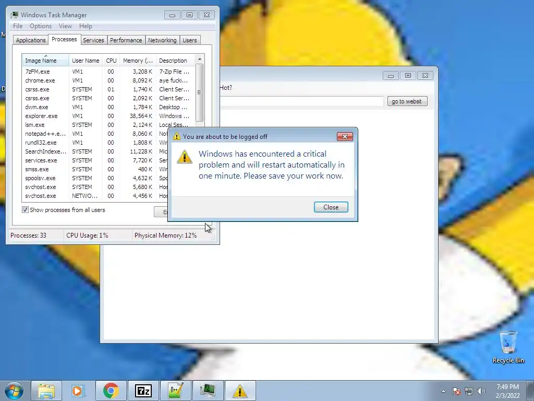Click the Close button in logoff dialog
This screenshot has height=401, width=534.
tap(331, 207)
